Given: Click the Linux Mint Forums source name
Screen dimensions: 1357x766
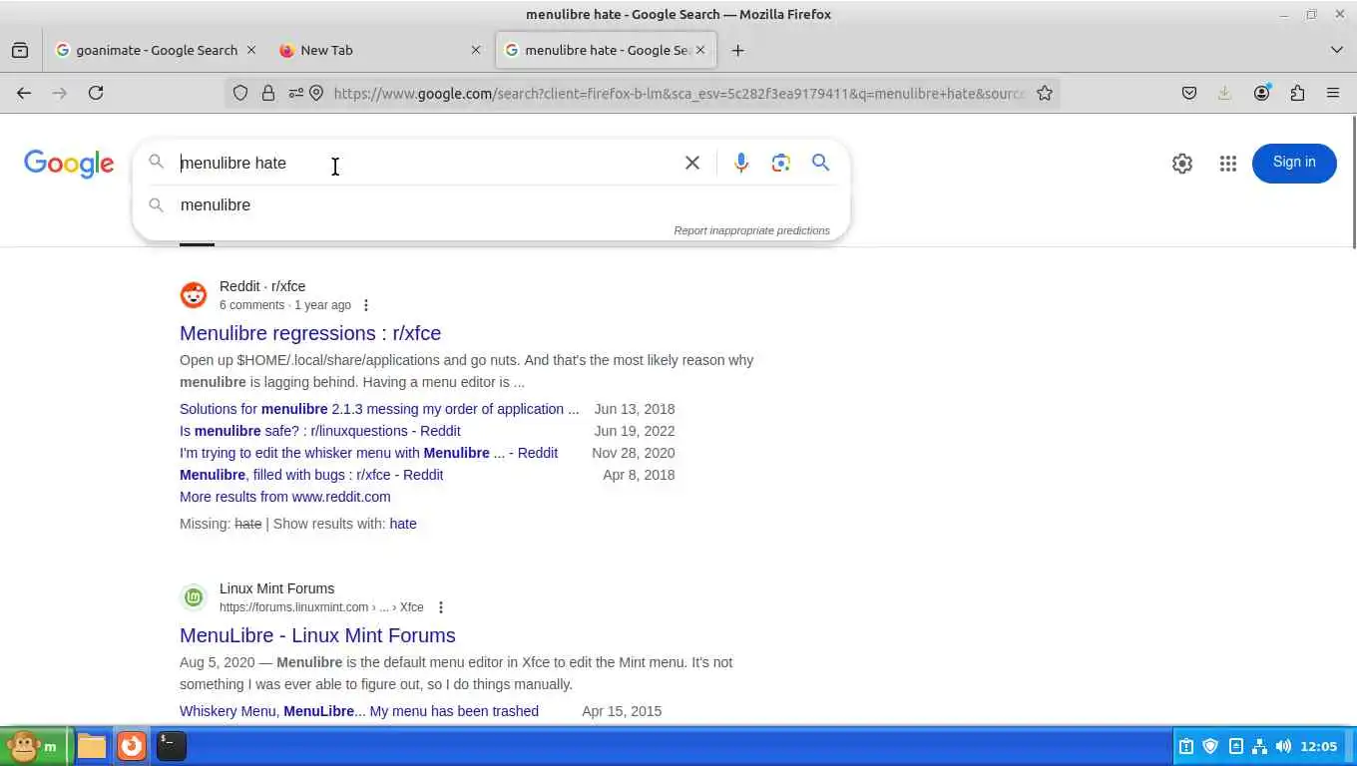Looking at the screenshot, I should point(276,588).
